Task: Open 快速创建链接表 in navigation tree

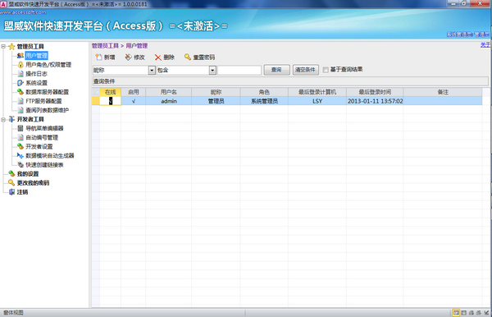Action: [x=44, y=164]
